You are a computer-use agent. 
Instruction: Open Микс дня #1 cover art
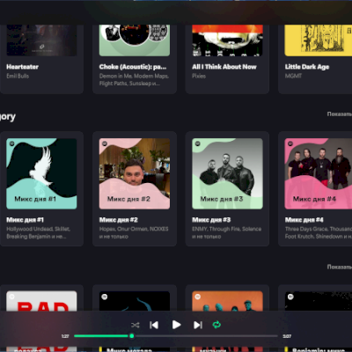pos(41,173)
